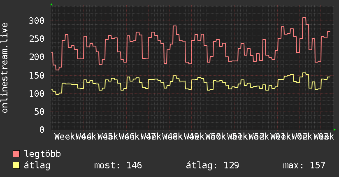
Task: Click the green arrow ending the x-axis
Action: [x=334, y=130]
